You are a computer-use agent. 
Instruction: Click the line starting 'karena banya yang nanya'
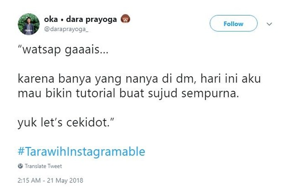pos(139,79)
